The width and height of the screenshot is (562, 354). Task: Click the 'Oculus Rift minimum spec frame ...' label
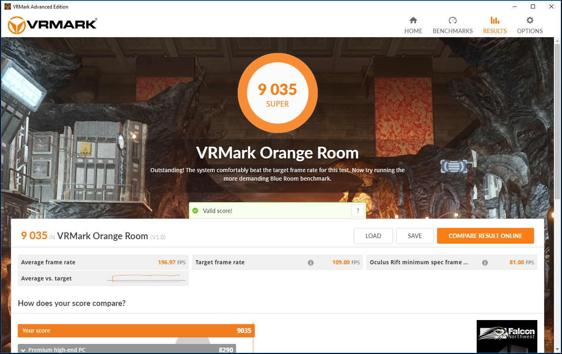click(419, 262)
